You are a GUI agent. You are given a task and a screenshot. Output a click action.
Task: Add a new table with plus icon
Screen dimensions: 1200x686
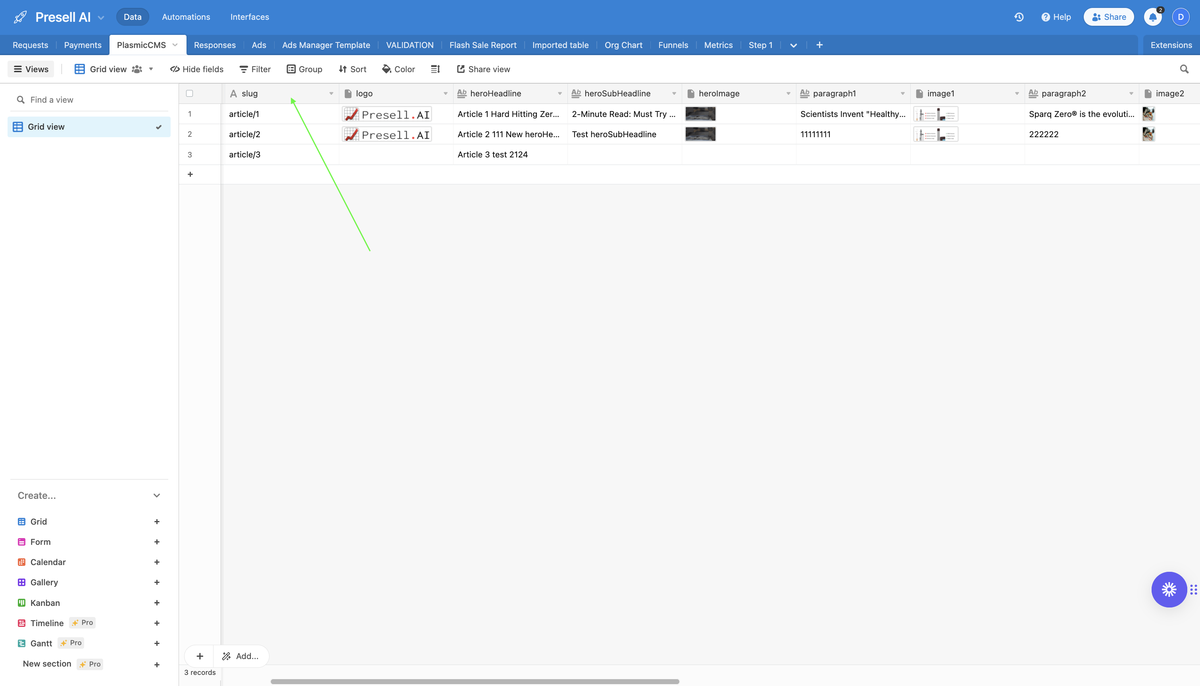click(x=819, y=45)
